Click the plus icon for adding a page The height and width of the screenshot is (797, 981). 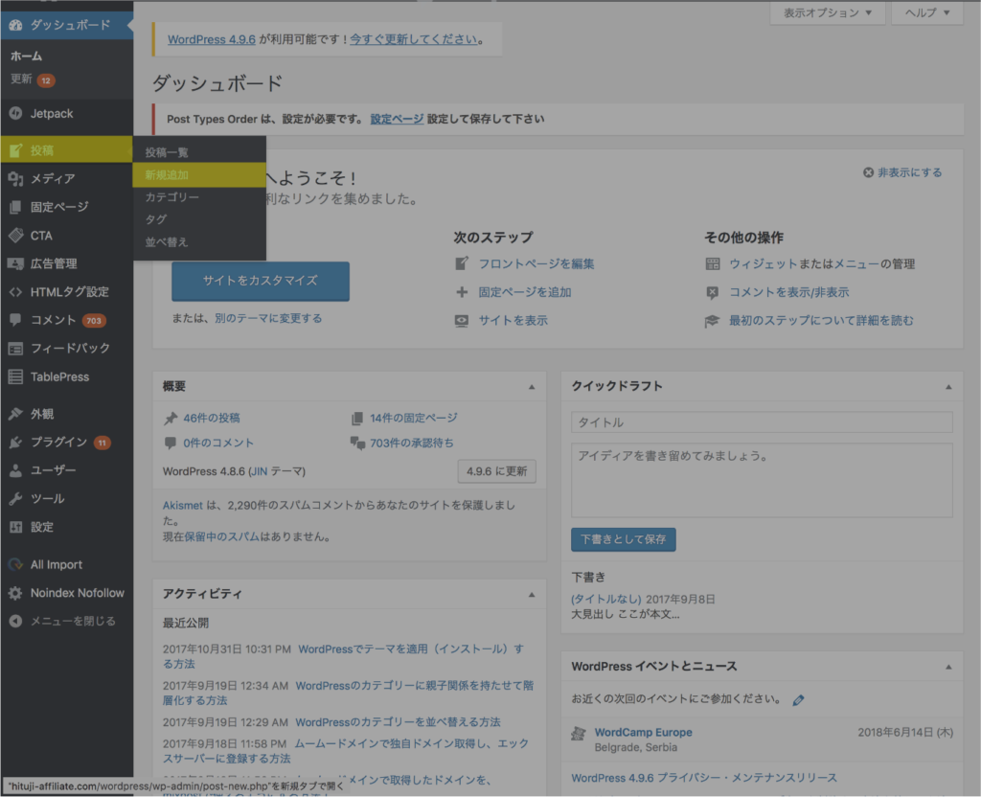(462, 292)
